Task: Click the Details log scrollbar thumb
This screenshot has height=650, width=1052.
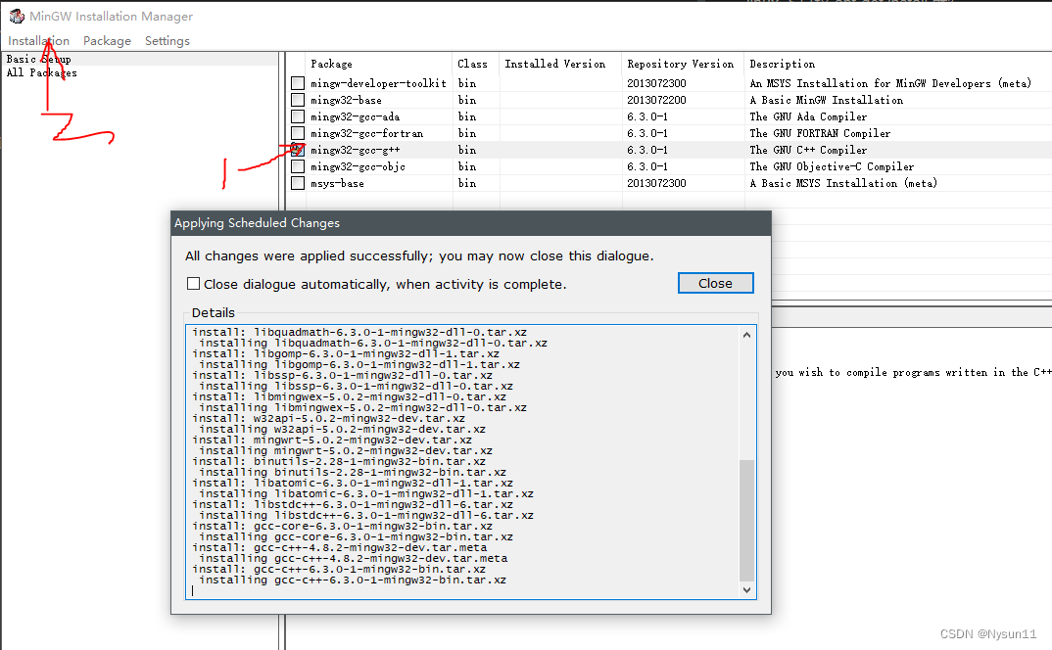Action: (x=746, y=521)
